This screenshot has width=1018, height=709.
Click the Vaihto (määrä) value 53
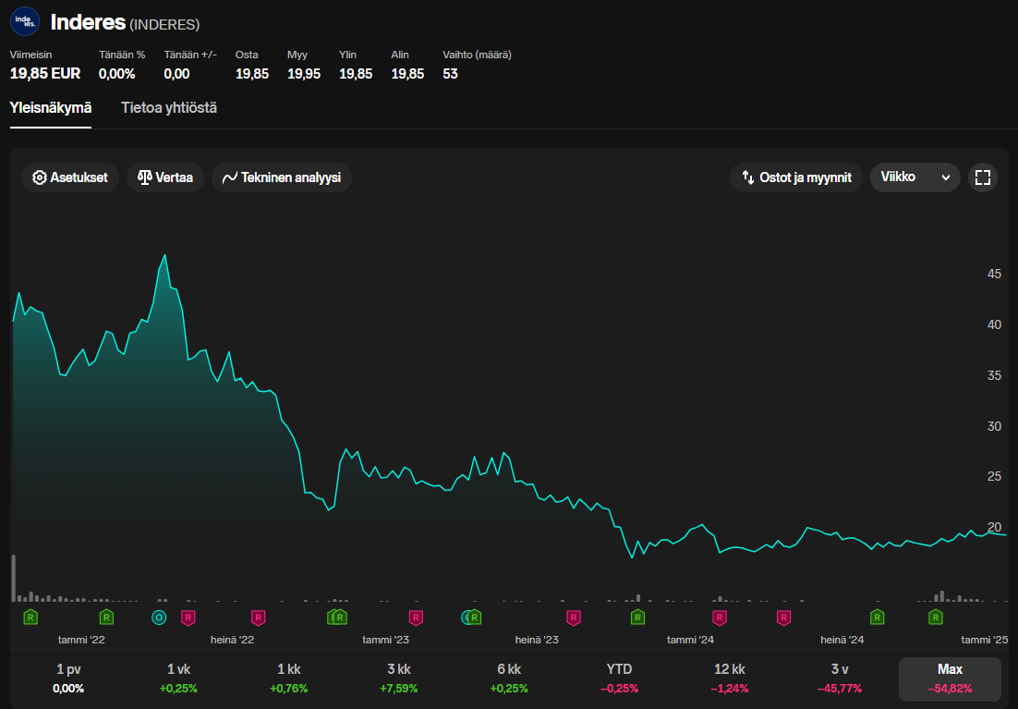451,74
